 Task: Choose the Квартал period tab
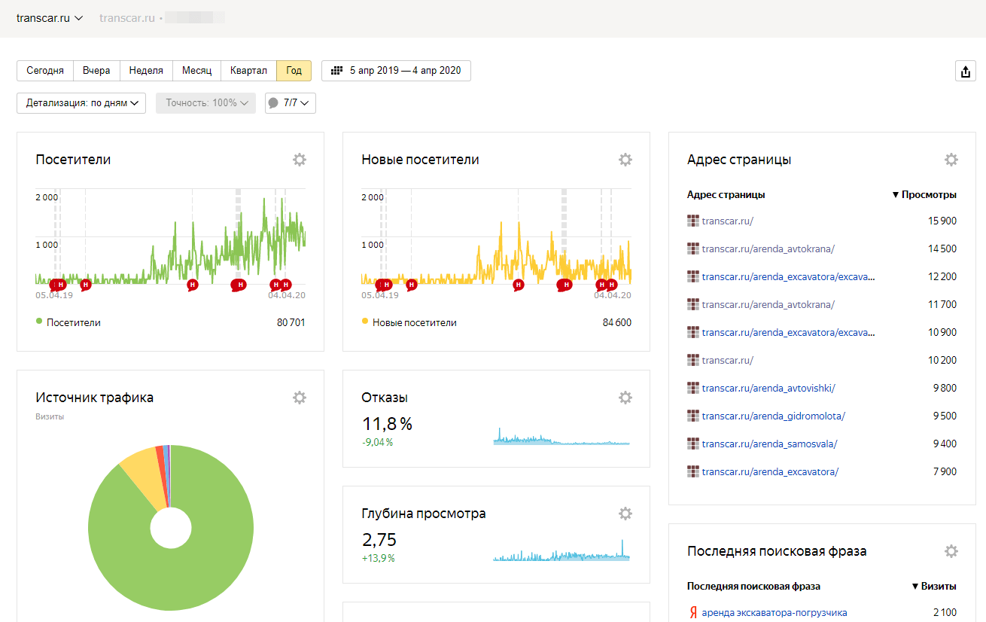pyautogui.click(x=249, y=71)
